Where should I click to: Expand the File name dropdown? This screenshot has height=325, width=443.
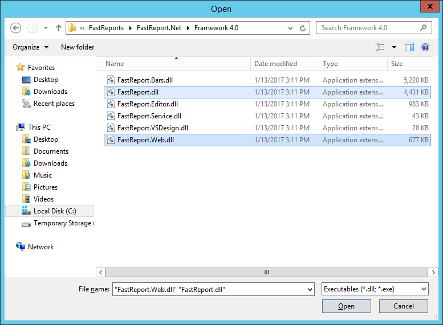(x=310, y=290)
